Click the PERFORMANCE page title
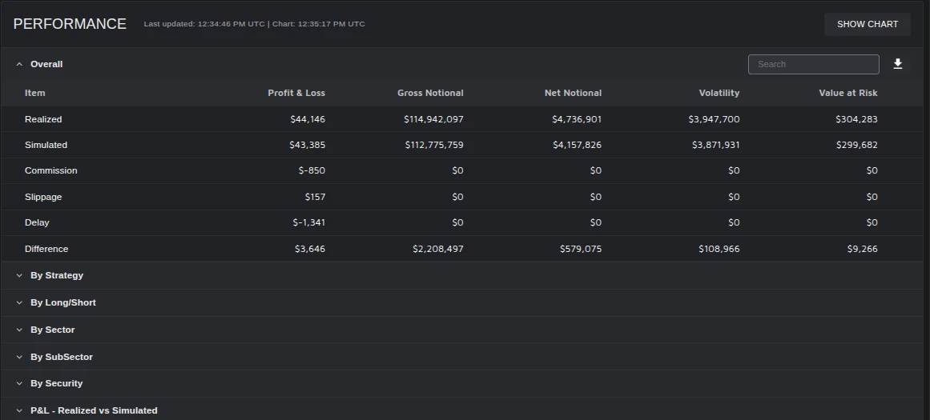 (70, 24)
